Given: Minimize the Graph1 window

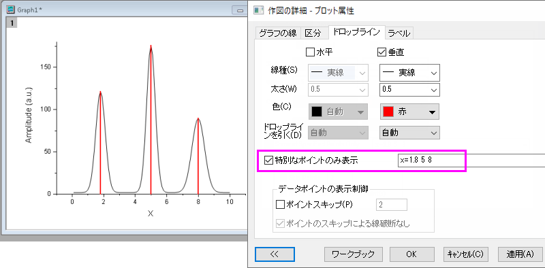Looking at the screenshot, I should coord(240,10).
